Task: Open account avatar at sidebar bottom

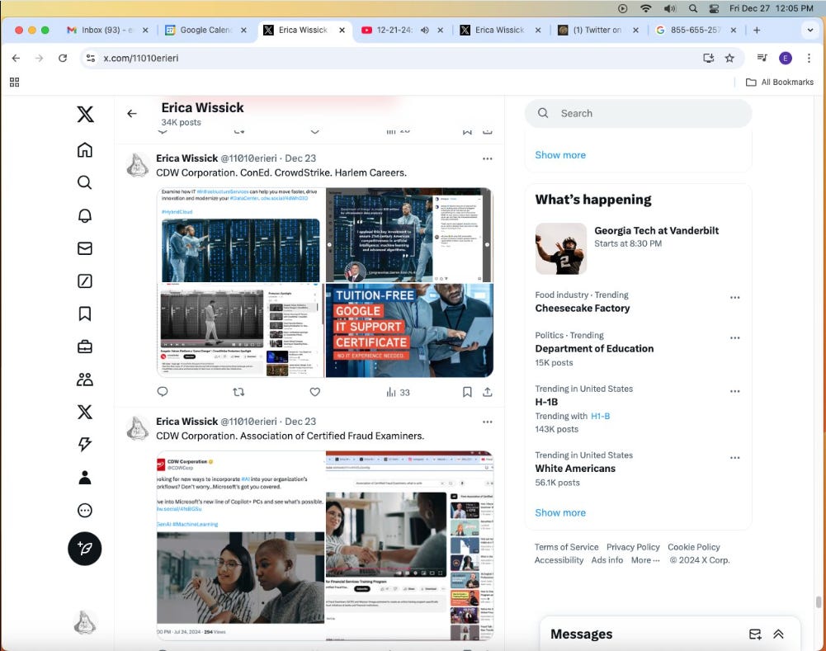Action: pos(85,622)
